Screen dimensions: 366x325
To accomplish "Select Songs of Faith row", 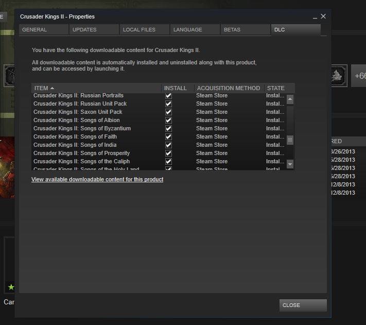I will coord(75,136).
